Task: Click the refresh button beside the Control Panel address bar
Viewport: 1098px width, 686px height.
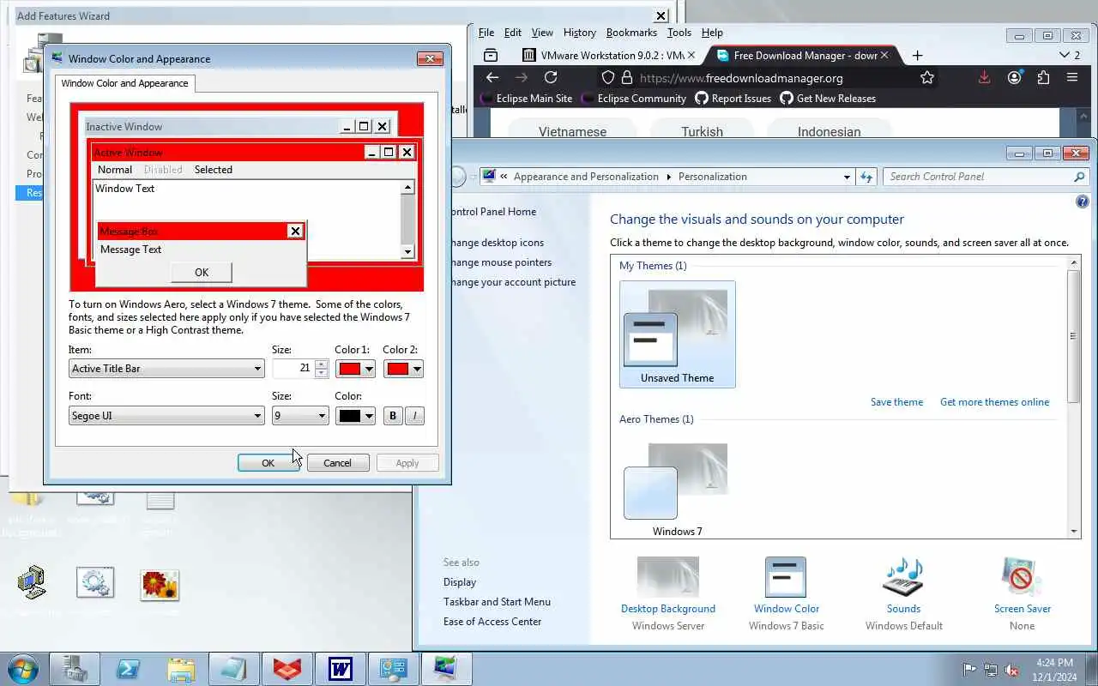Action: (x=866, y=177)
